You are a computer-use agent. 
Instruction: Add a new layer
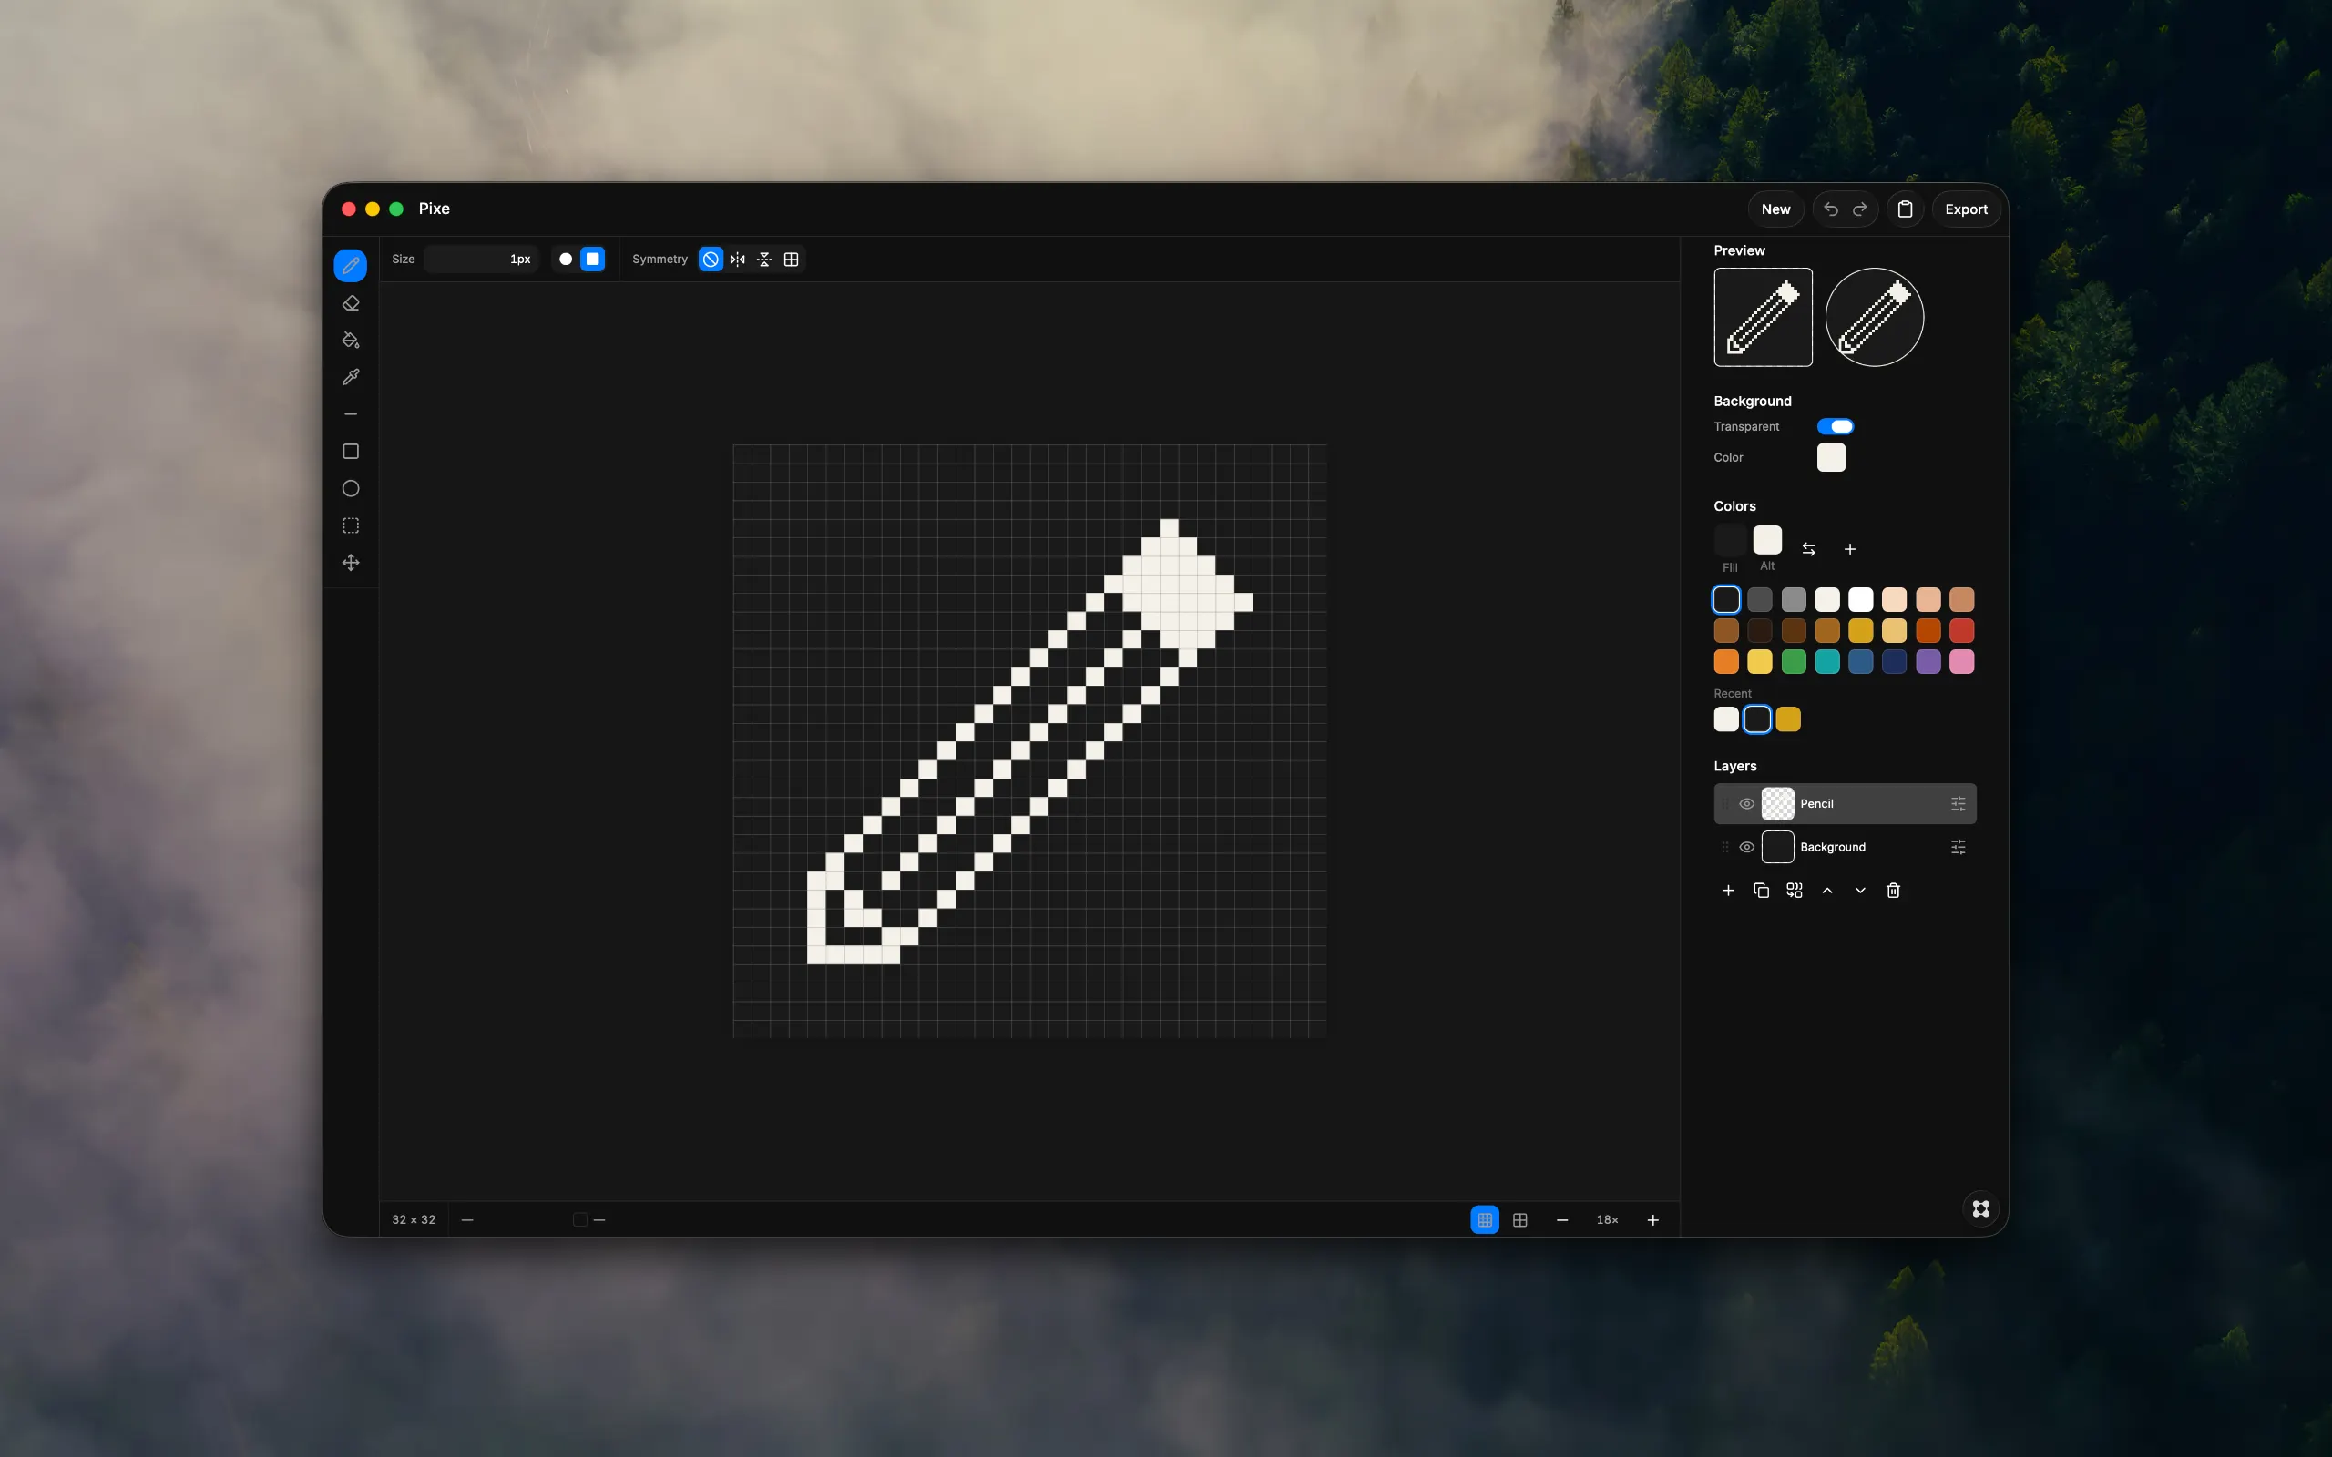[1728, 891]
